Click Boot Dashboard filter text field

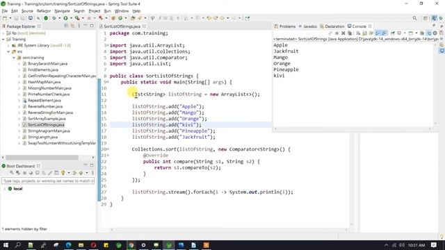pos(48,181)
